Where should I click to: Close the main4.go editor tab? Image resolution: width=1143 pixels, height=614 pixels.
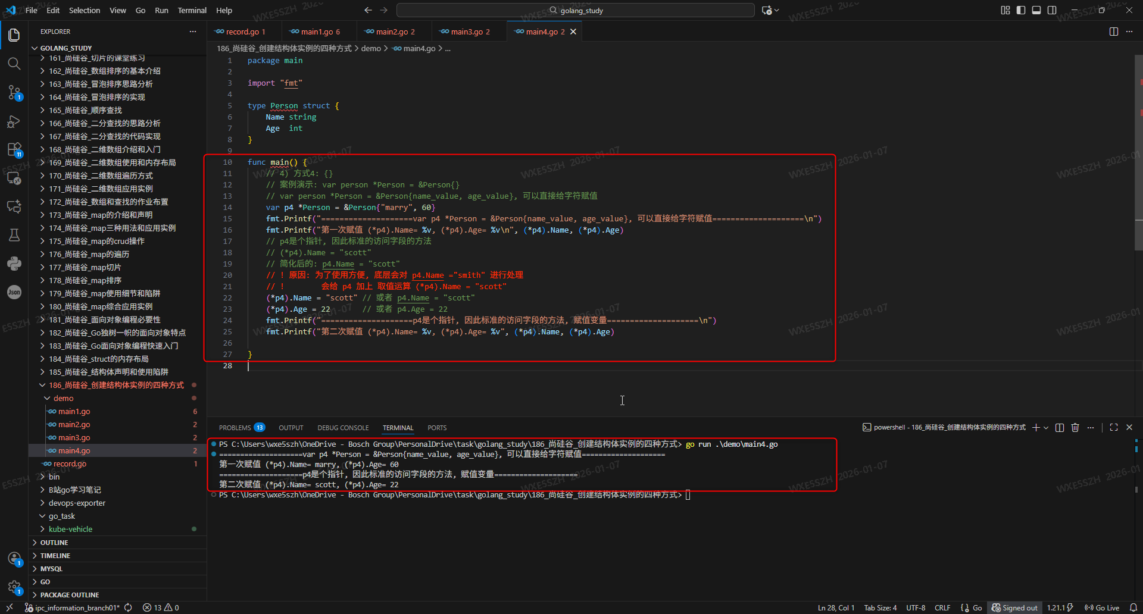tap(573, 32)
